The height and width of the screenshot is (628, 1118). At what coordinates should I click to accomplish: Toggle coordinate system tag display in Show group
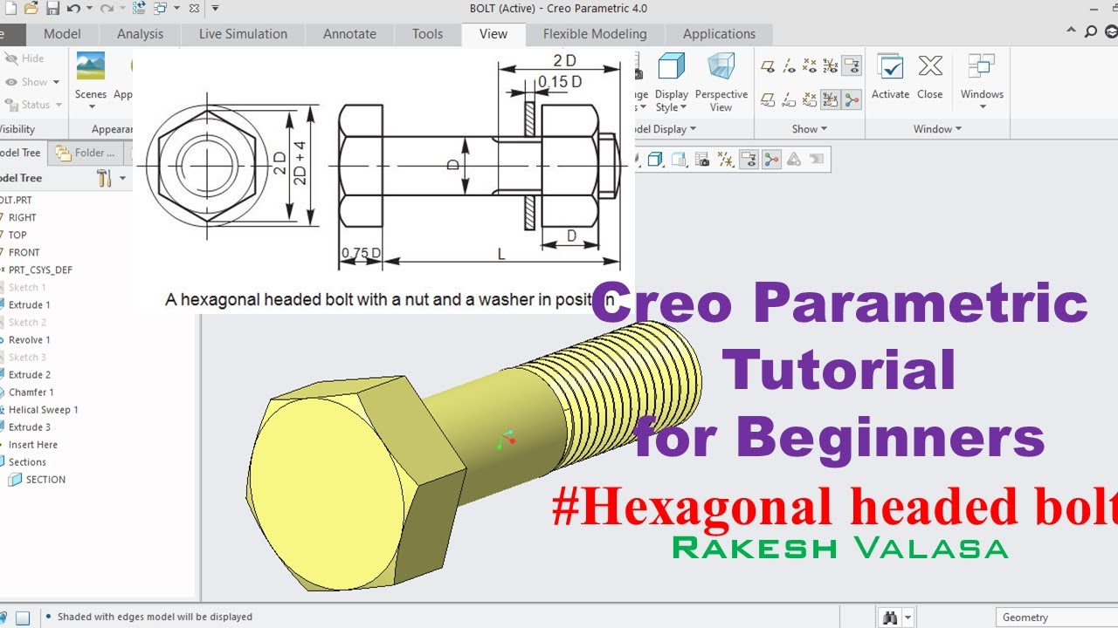(831, 100)
